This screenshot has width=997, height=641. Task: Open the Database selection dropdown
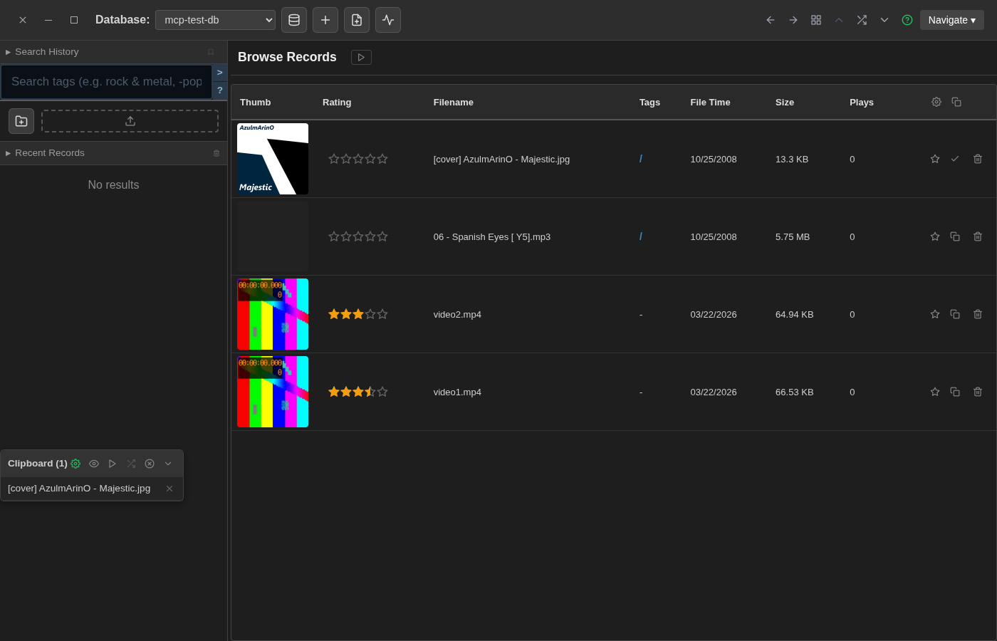(x=215, y=20)
